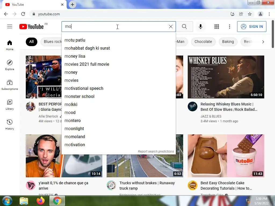The height and width of the screenshot is (206, 275).
Task: Open "Trucks without brakes" video title
Action: pos(147,186)
